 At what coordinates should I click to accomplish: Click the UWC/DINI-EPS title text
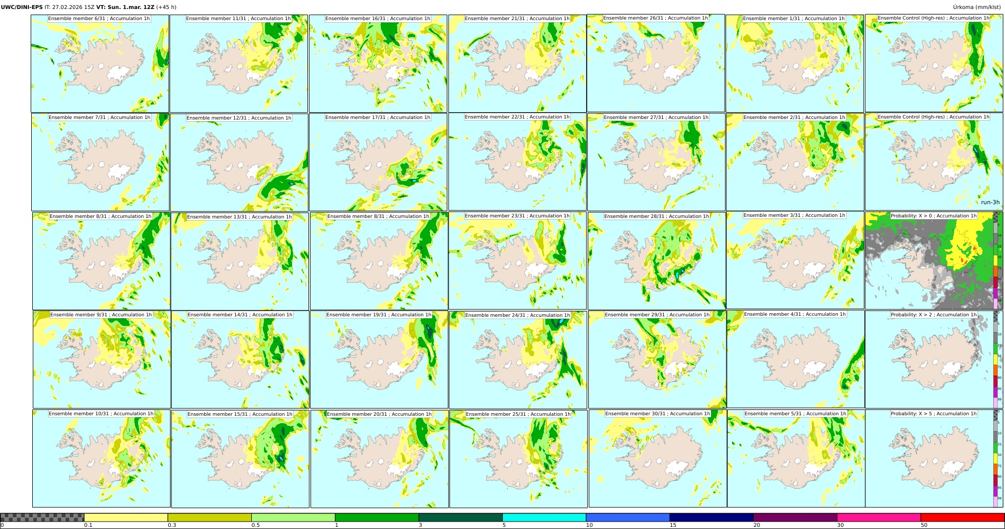pyautogui.click(x=22, y=7)
